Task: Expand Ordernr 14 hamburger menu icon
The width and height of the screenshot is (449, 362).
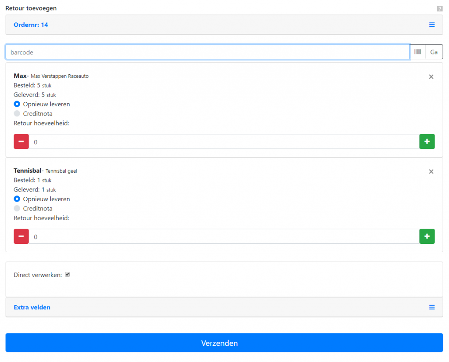Action: pyautogui.click(x=432, y=25)
